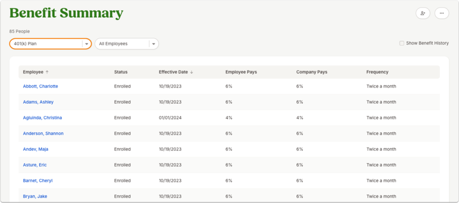Open Anderson, Shannon employee link

tap(43, 134)
